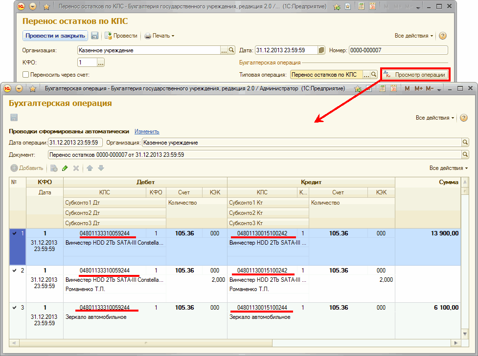Click 'Типовая операция' field Перенос остатков по КПС
Screen dimensions: 478x356
click(326, 75)
